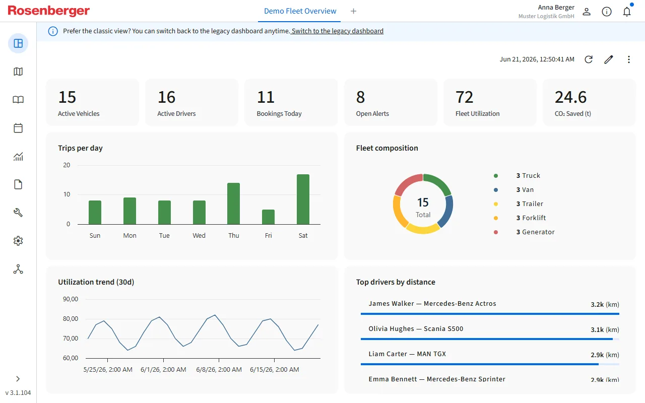Open the user account profile icon

(587, 12)
